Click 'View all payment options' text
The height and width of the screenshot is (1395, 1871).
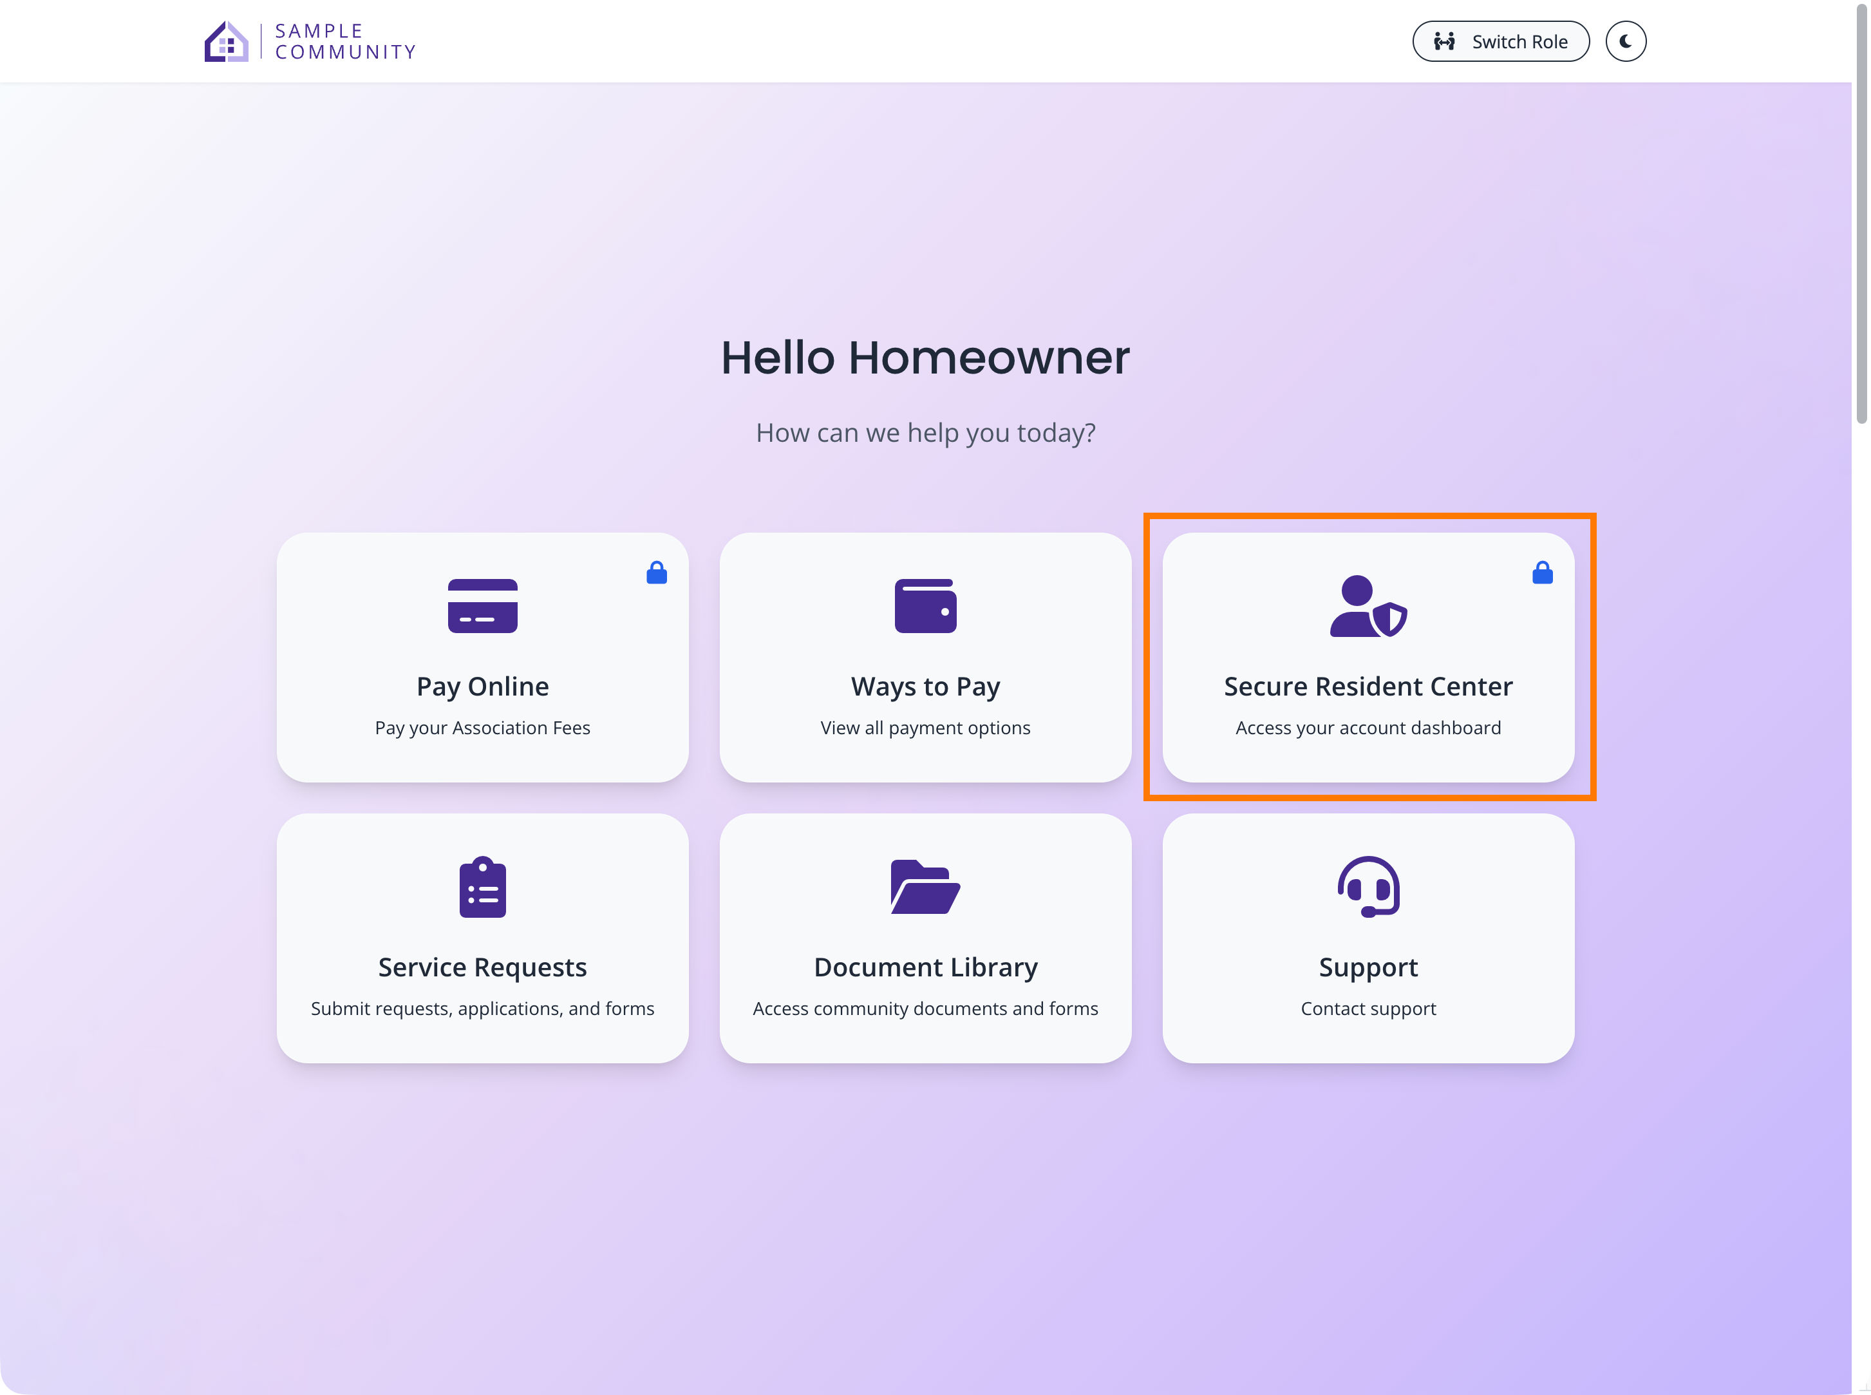pos(926,728)
